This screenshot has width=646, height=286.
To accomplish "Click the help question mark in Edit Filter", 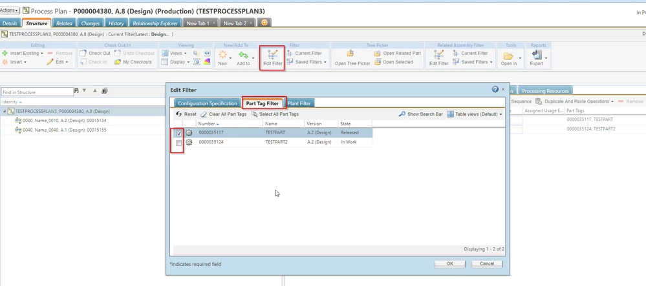I will point(495,89).
